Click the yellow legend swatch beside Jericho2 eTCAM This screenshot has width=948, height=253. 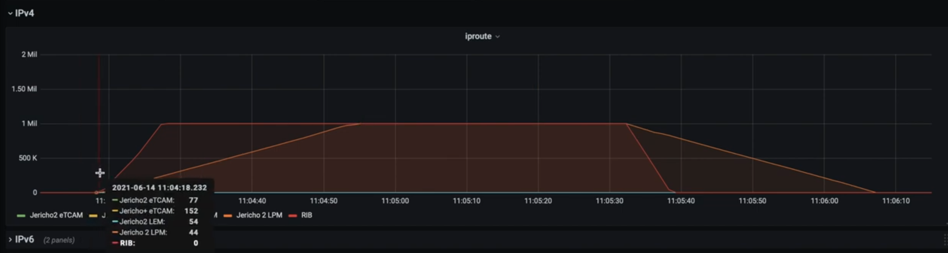tap(93, 215)
